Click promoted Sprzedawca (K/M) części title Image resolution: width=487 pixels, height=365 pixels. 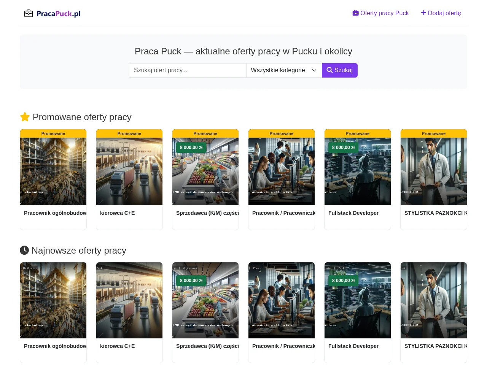pyautogui.click(x=207, y=213)
